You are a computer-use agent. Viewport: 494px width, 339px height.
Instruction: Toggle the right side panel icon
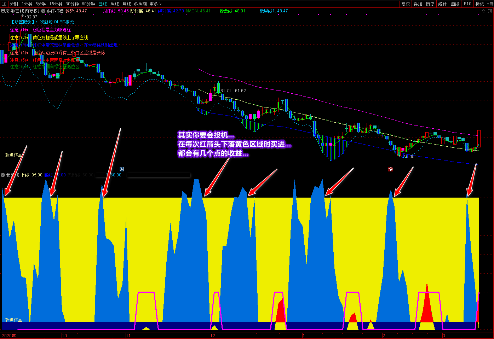[490, 11]
